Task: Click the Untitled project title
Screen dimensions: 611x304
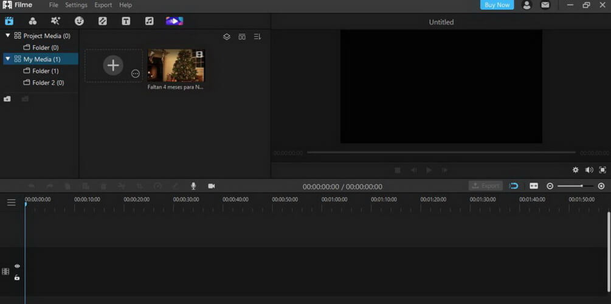Action: (x=441, y=22)
